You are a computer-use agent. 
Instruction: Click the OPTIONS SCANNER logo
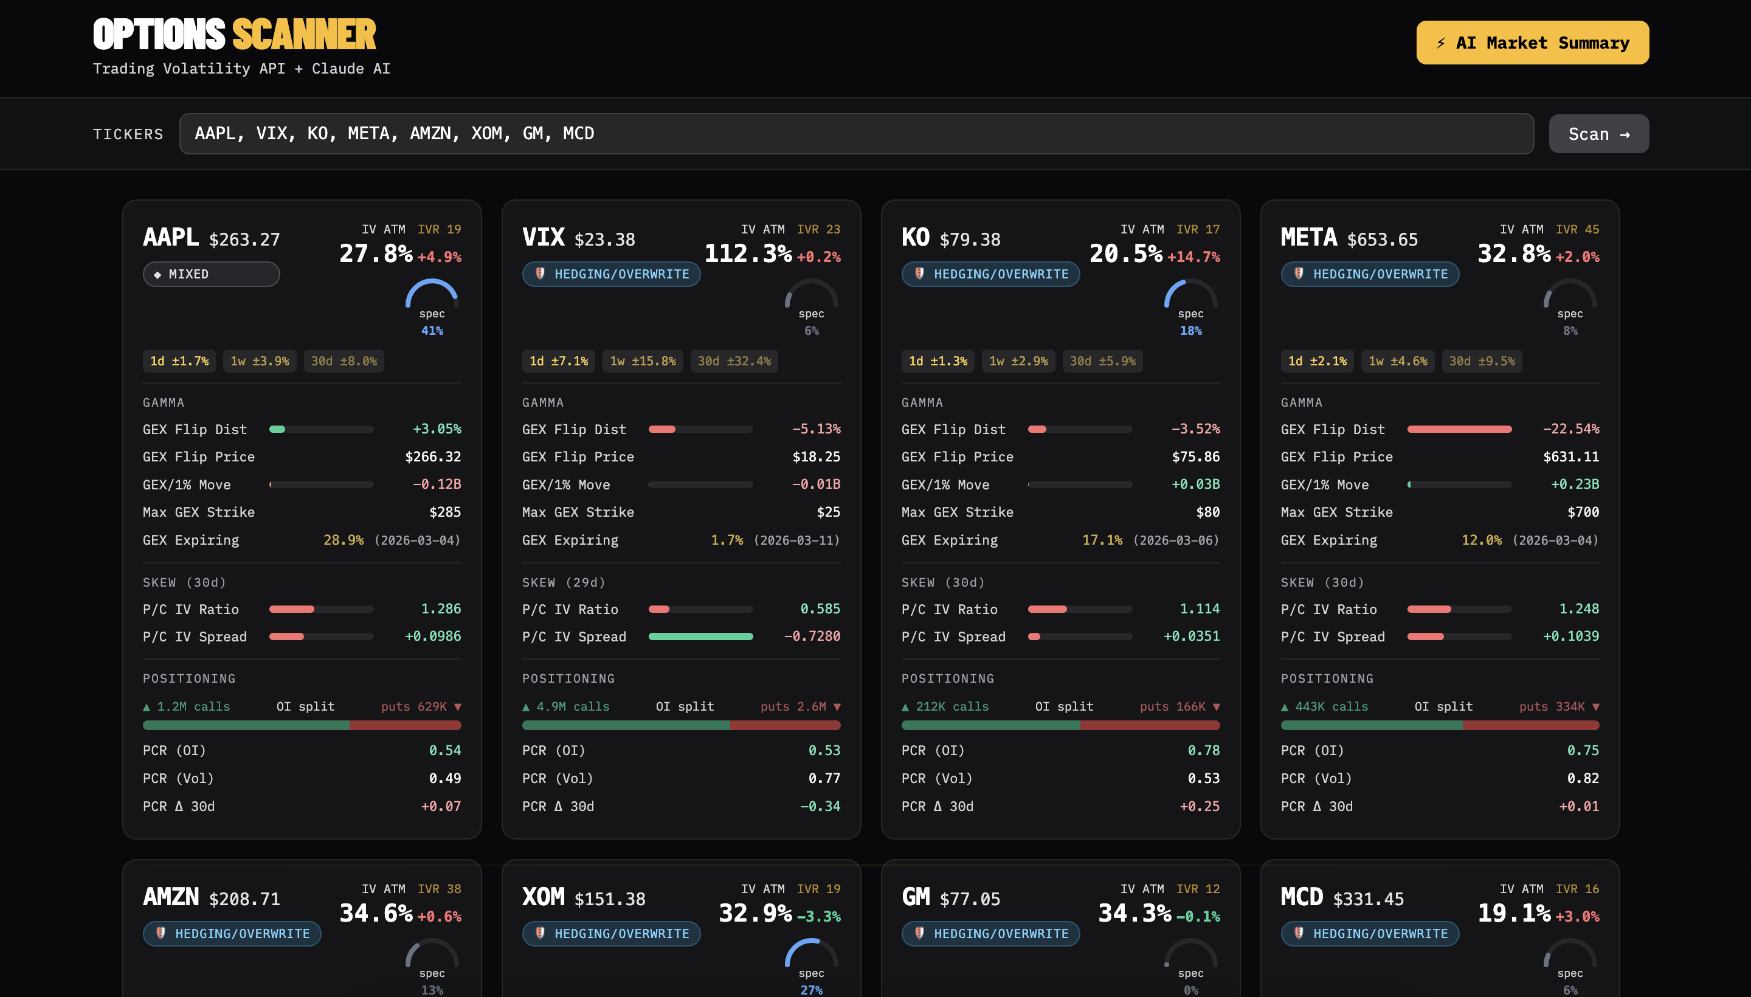[x=235, y=33]
